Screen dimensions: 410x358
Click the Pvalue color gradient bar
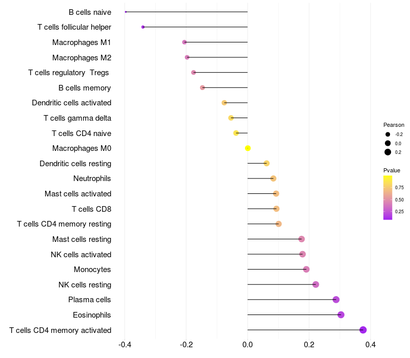coord(387,197)
